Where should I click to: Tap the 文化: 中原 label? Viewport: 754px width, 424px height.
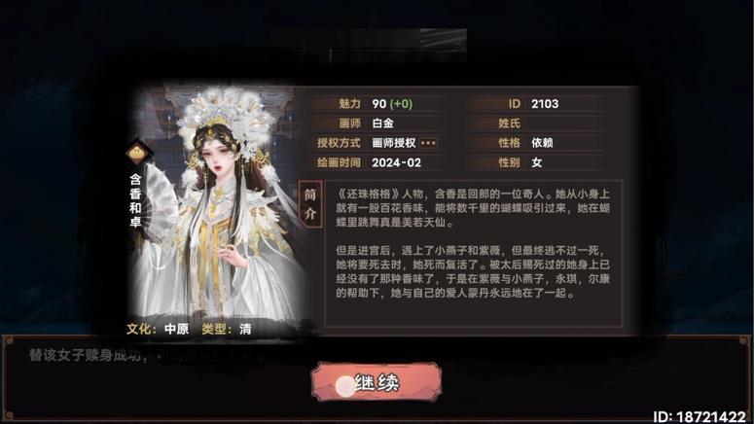[158, 329]
